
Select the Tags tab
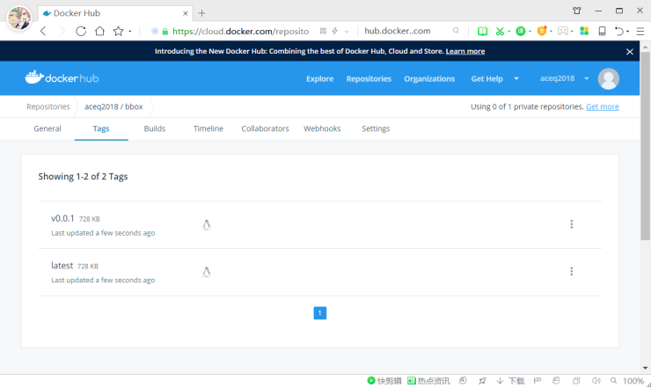[101, 128]
